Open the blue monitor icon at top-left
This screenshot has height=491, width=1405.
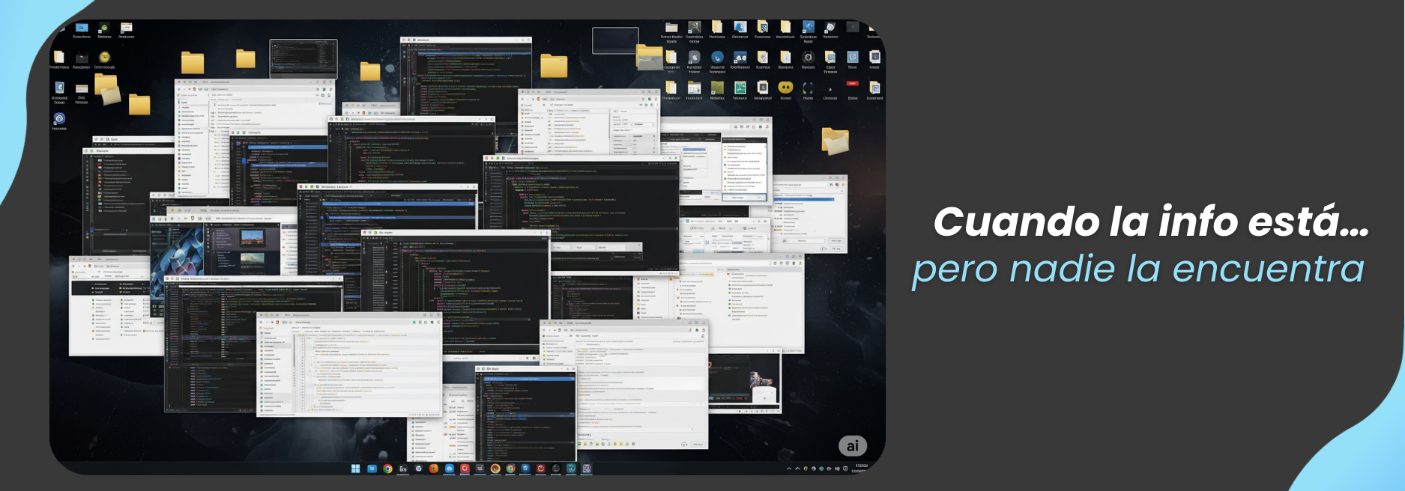click(x=82, y=28)
